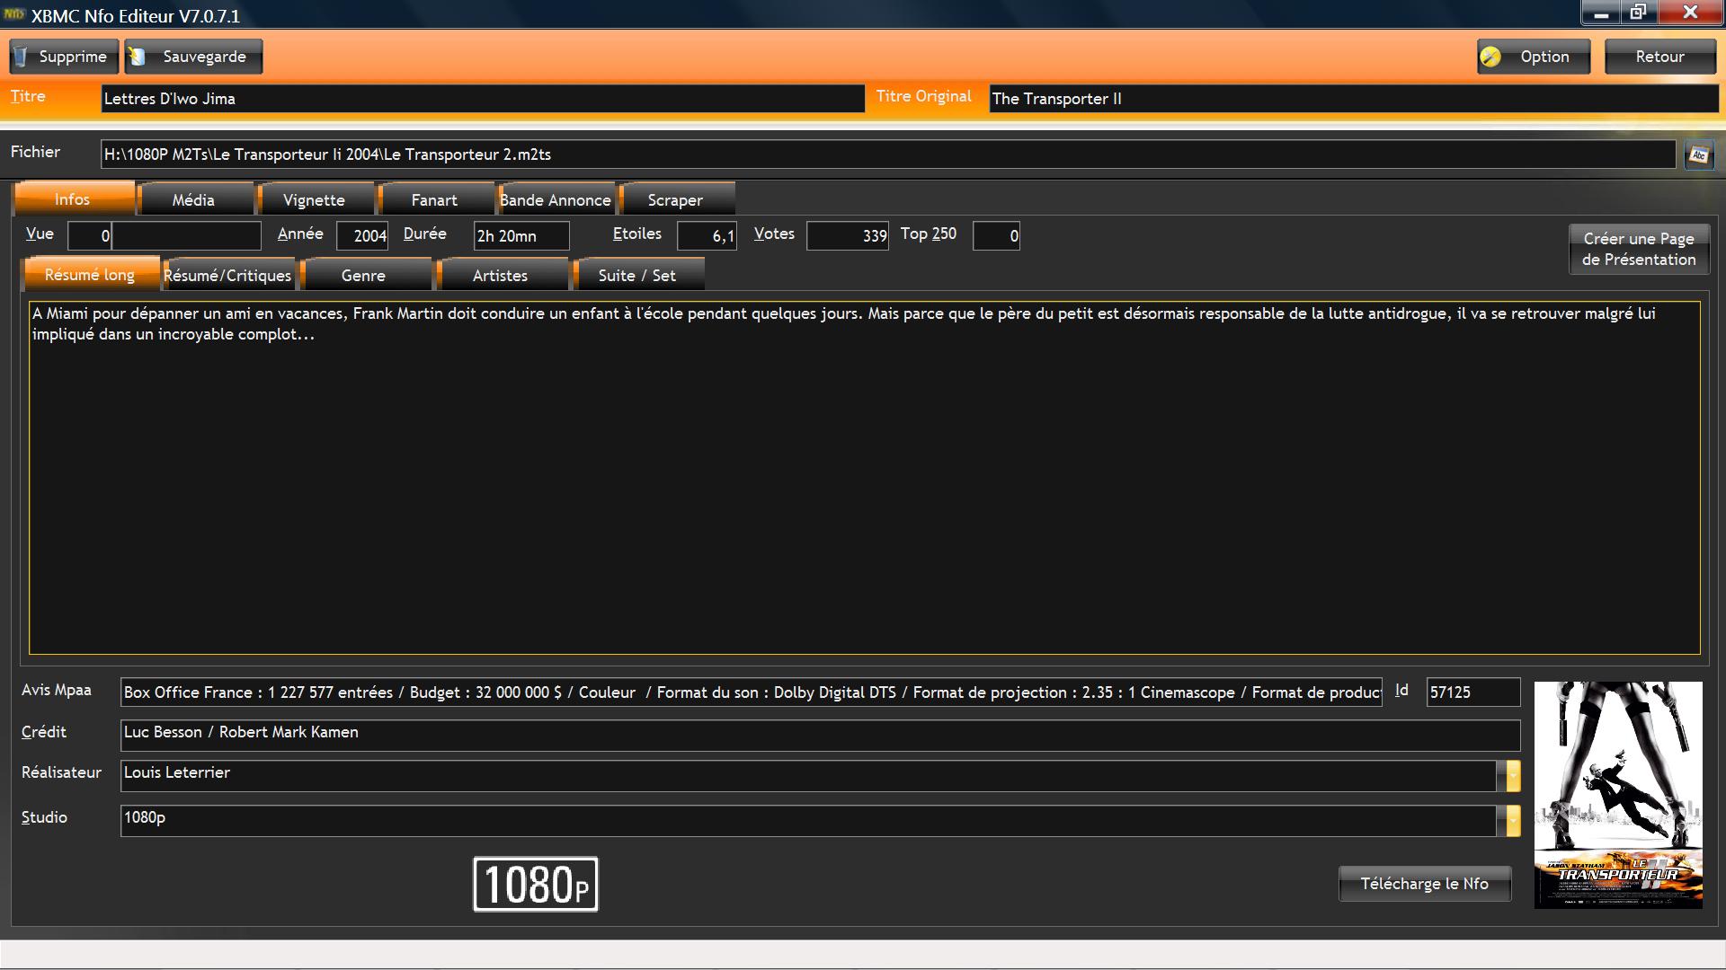
Task: Switch to the Média tab
Action: [193, 200]
